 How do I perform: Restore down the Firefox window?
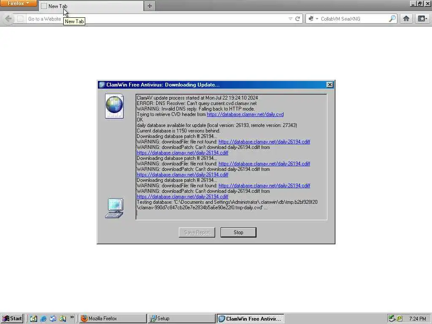point(420,3)
